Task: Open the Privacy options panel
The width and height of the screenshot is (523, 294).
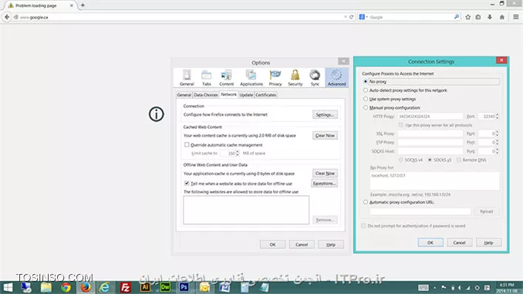Action: (x=275, y=78)
